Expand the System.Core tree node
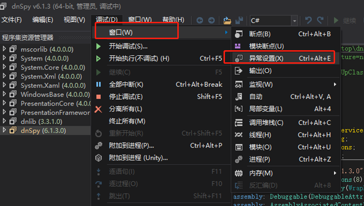Screen dimensions: 364x206 tap(4, 67)
